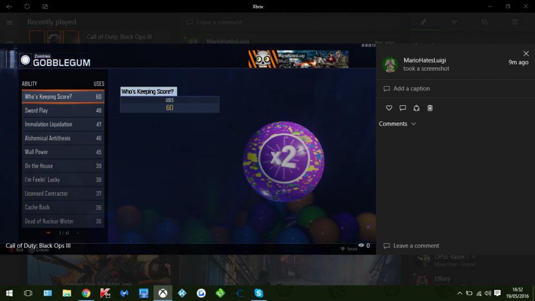Open the volume control in the system tray

click(487, 293)
